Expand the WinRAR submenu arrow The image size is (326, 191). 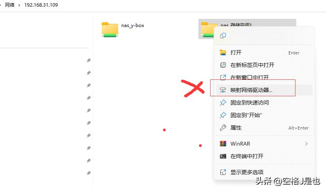pyautogui.click(x=306, y=144)
